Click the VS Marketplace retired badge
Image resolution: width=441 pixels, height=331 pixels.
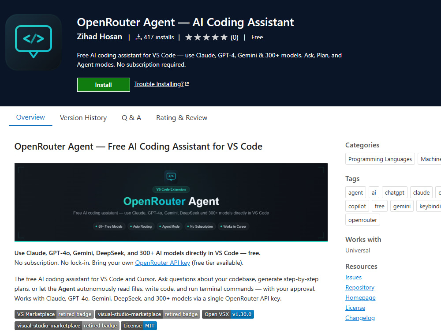[x=54, y=314]
